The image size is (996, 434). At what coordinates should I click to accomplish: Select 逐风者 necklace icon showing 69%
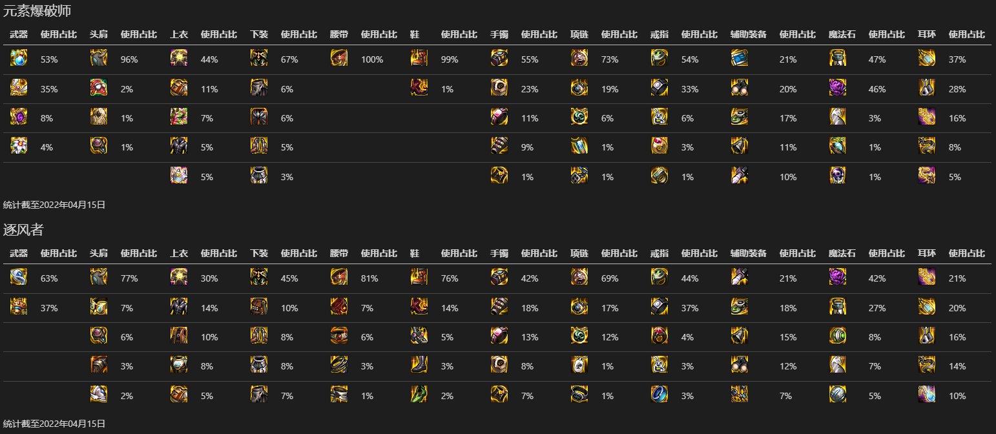click(x=579, y=278)
